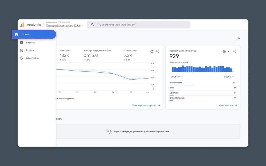This screenshot has width=266, height=166.
Task: Click sparkle insights icon on realtime card
Action: pos(234,51)
